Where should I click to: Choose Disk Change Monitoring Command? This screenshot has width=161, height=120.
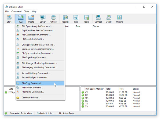pyautogui.click(x=40, y=63)
